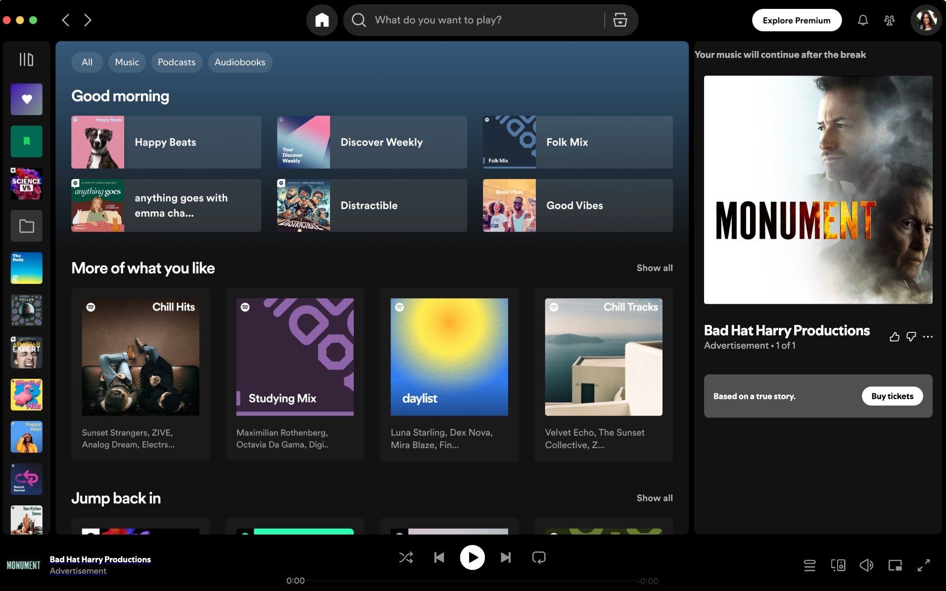
Task: Open Armchair Expert in sidebar
Action: tap(26, 353)
